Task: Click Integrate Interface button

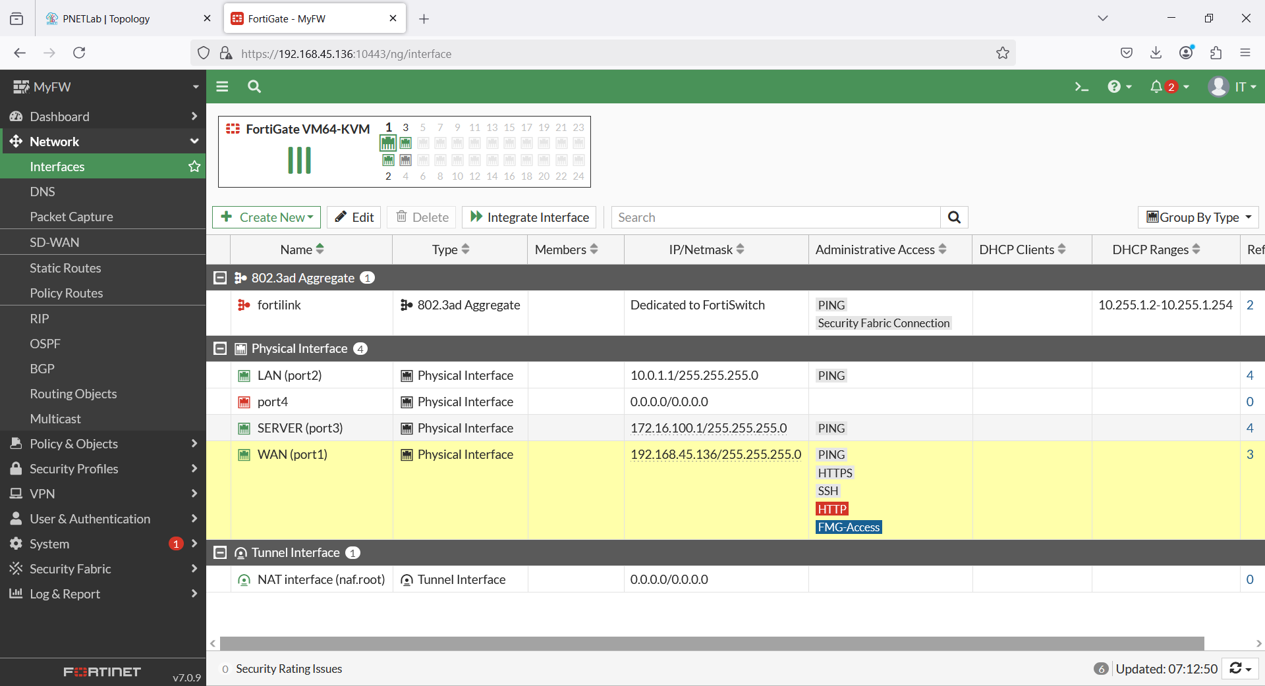Action: [x=529, y=217]
